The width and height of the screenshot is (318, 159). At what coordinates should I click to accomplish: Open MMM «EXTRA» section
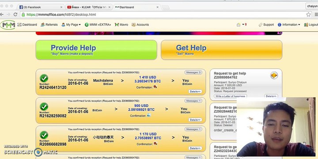click(98, 25)
